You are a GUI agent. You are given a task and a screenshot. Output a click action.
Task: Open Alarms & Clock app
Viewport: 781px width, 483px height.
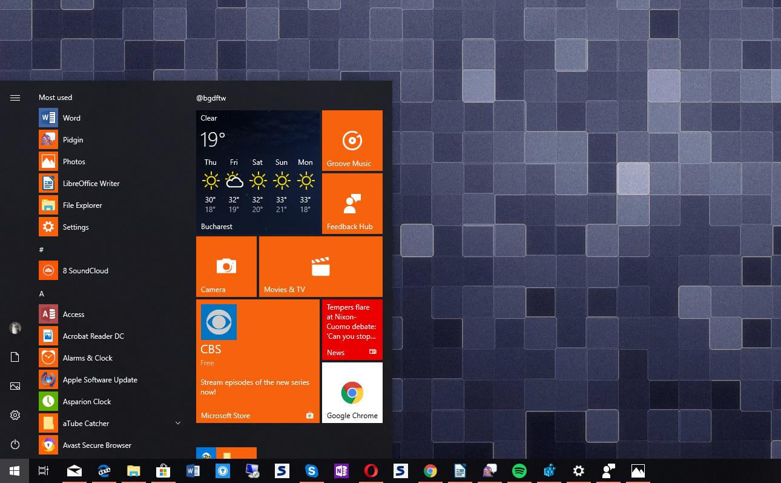(x=110, y=358)
